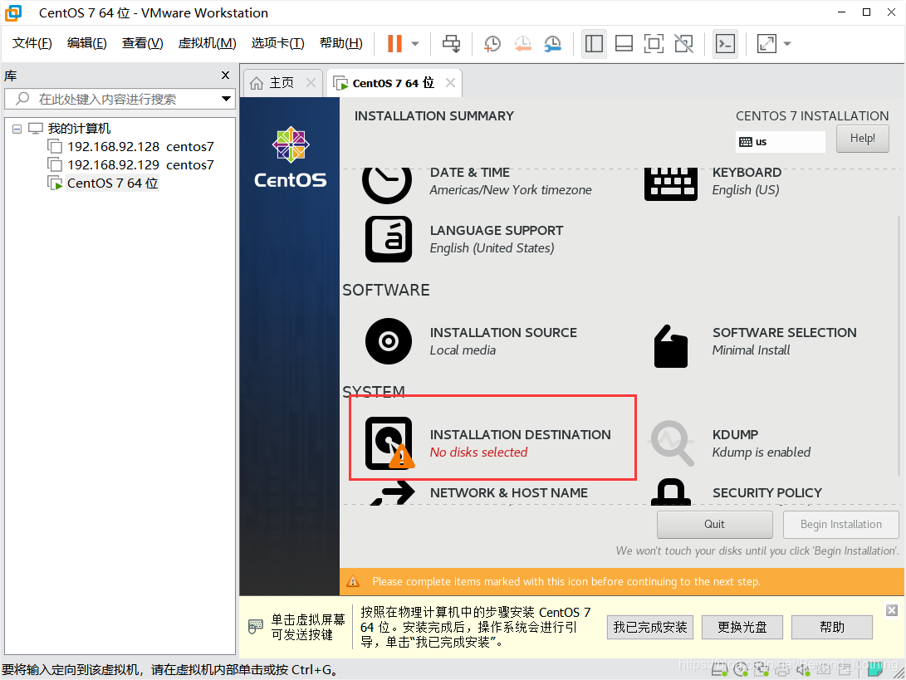Viewport: 906px width, 680px height.
Task: Close the CentOS 7 64 位 tab
Action: click(450, 83)
